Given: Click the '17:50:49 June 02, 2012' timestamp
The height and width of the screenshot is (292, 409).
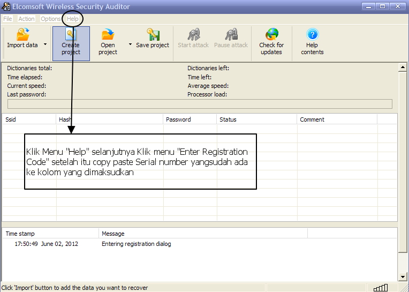Looking at the screenshot, I should click(x=46, y=244).
